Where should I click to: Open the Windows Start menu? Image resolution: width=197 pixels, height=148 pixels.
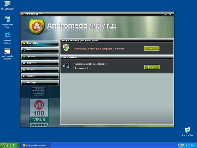[x=8, y=145]
